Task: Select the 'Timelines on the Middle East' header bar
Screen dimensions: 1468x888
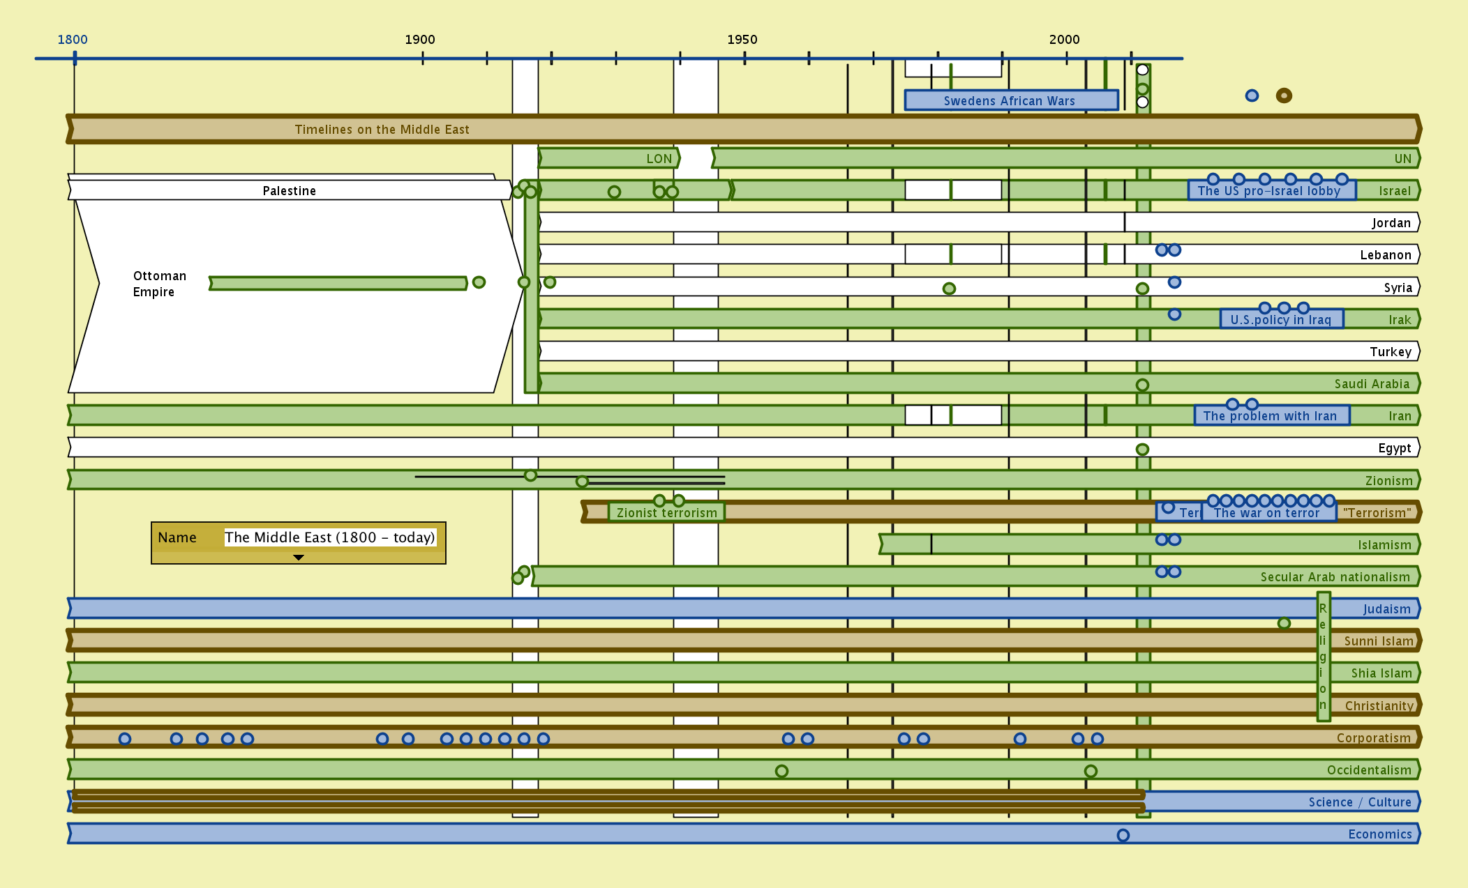Action: coord(382,130)
